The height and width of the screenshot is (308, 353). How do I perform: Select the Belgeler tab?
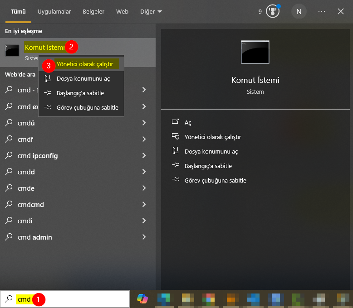pos(93,11)
